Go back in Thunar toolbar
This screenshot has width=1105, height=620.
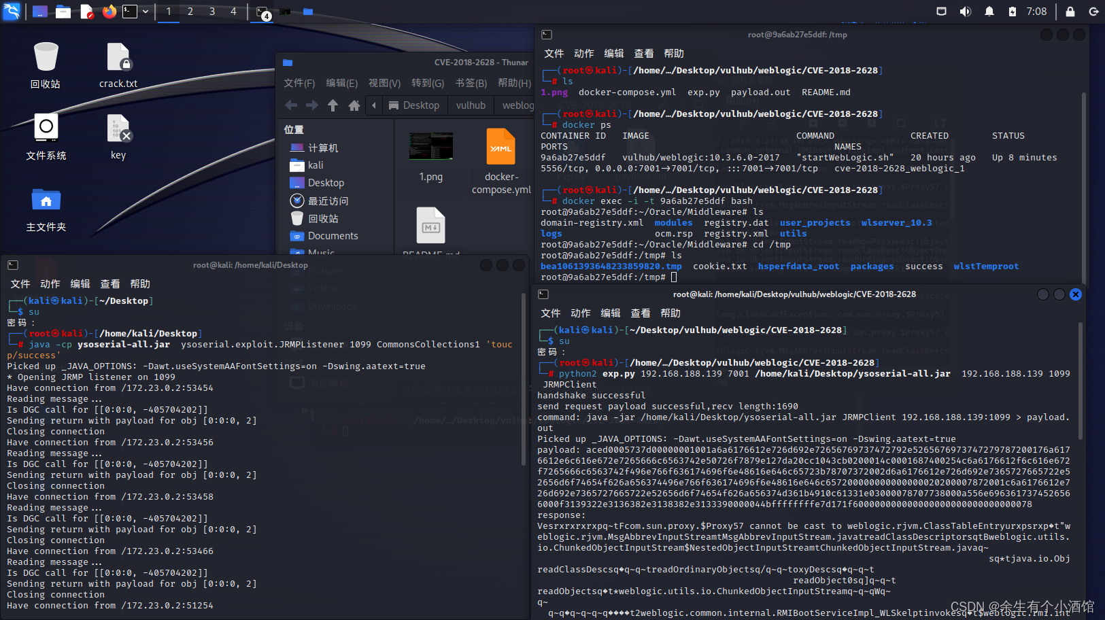pos(291,105)
